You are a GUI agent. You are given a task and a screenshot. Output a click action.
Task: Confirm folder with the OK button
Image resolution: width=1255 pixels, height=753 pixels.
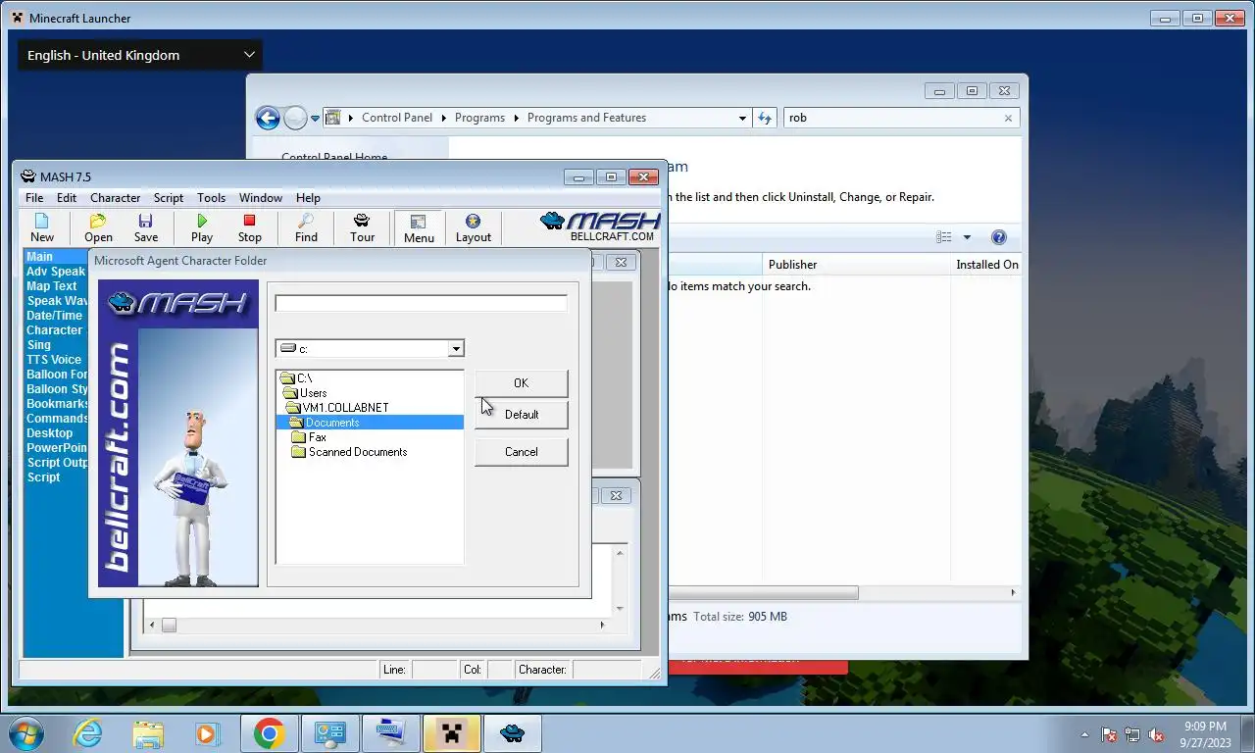[x=521, y=382]
